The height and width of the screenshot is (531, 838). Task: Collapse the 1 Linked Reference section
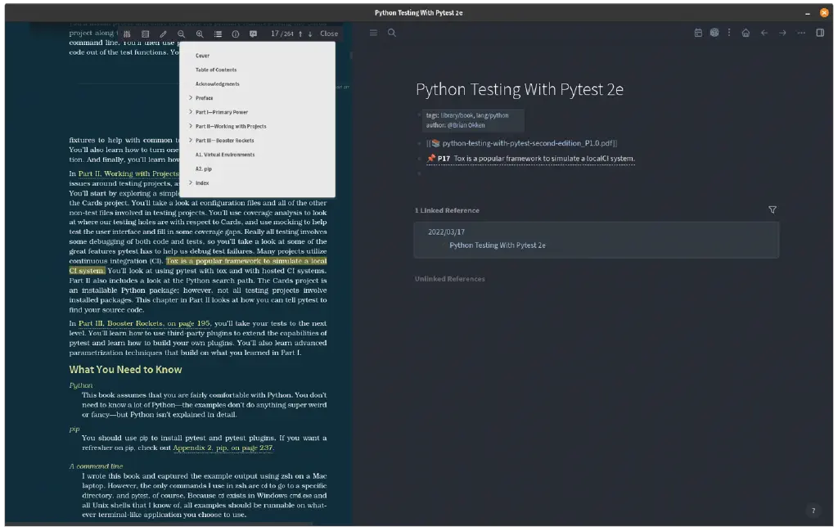point(447,210)
